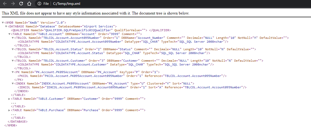The image size is (311, 135).
Task: Collapse the TBLCOL.Account.Status node
Action: (13, 49)
